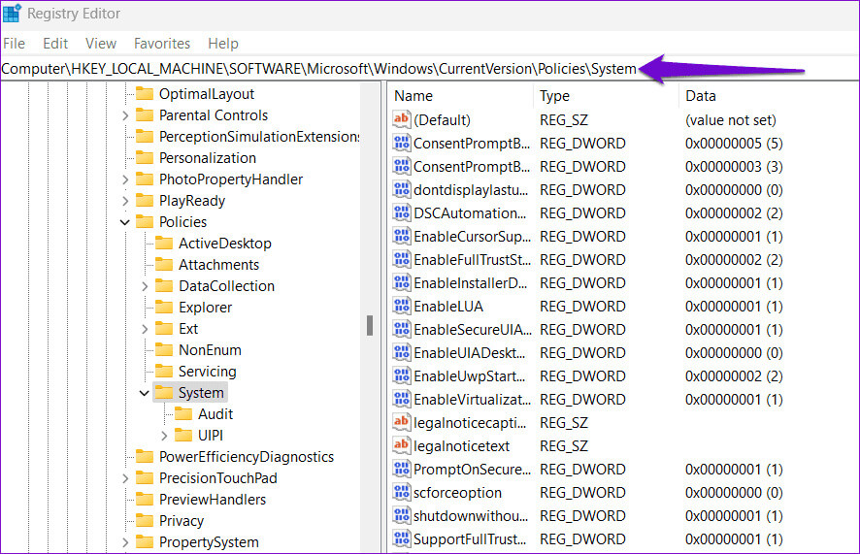
Task: Select the scforceoption DWORD icon
Action: coord(402,492)
